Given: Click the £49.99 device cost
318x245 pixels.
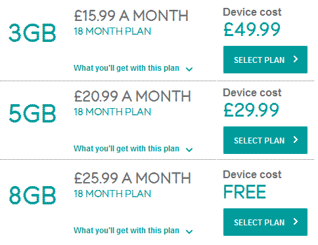Looking at the screenshot, I should click(x=252, y=29).
